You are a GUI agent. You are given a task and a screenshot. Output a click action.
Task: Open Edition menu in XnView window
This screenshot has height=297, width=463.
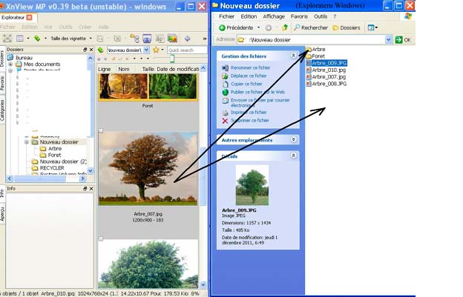[30, 27]
